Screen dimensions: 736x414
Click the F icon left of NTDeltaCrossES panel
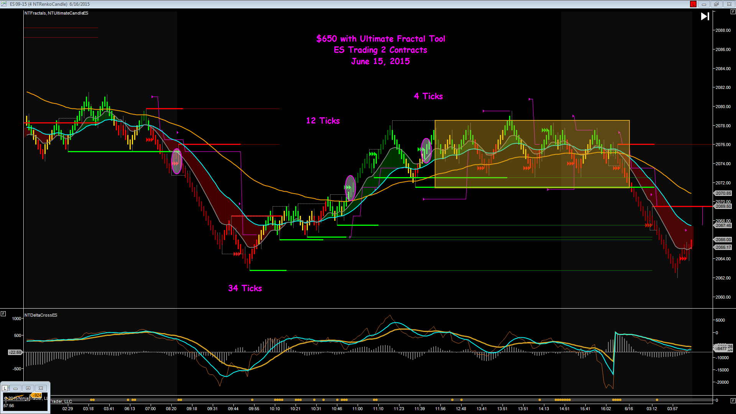tap(3, 314)
